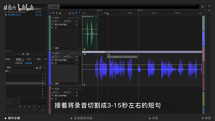Open the (默认) effects preset dropdown
Screen dimensions: 215x121
click(x=20, y=67)
